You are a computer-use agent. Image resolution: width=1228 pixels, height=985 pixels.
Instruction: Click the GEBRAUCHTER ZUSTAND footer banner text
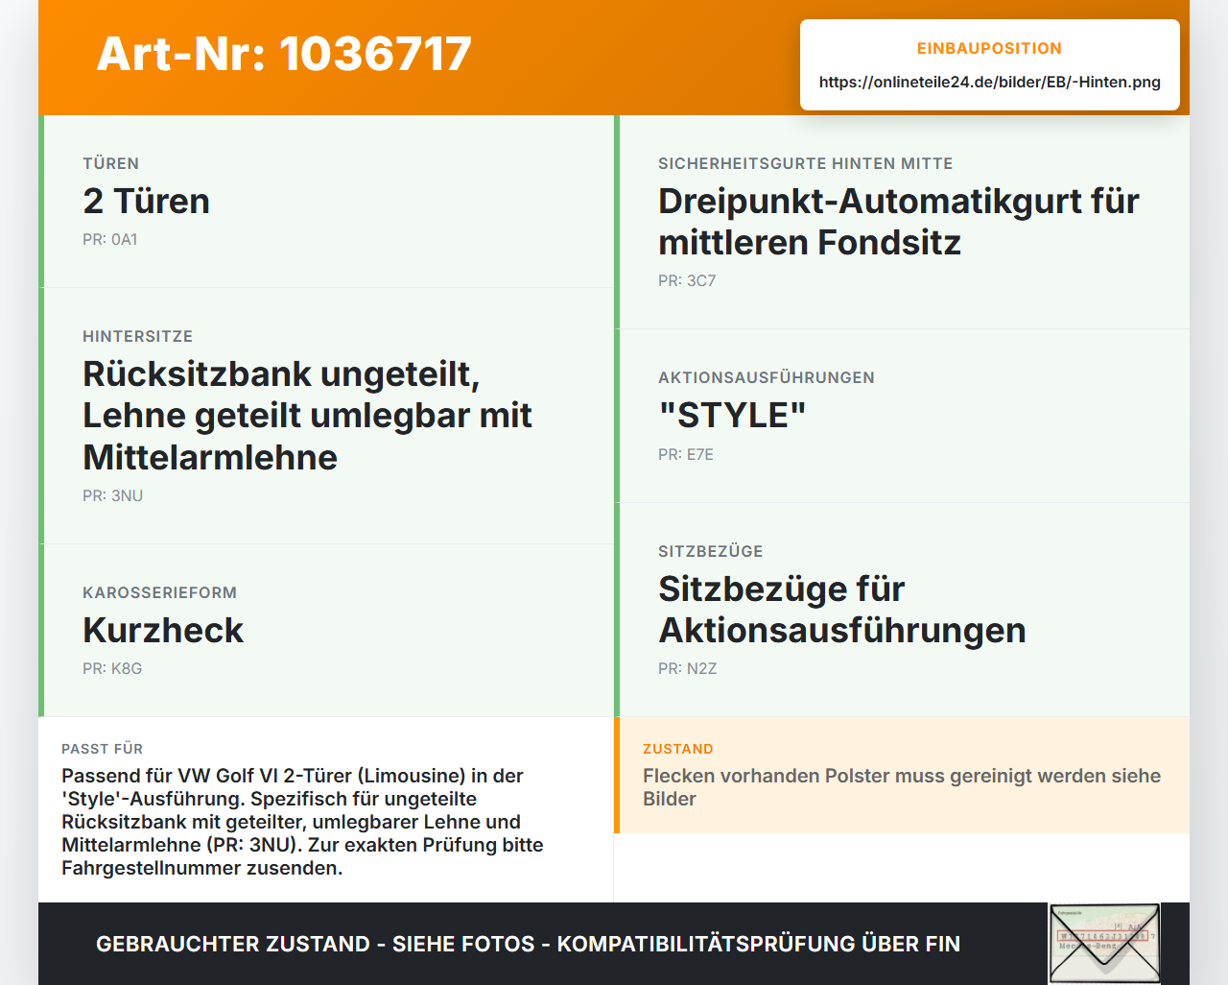[529, 944]
